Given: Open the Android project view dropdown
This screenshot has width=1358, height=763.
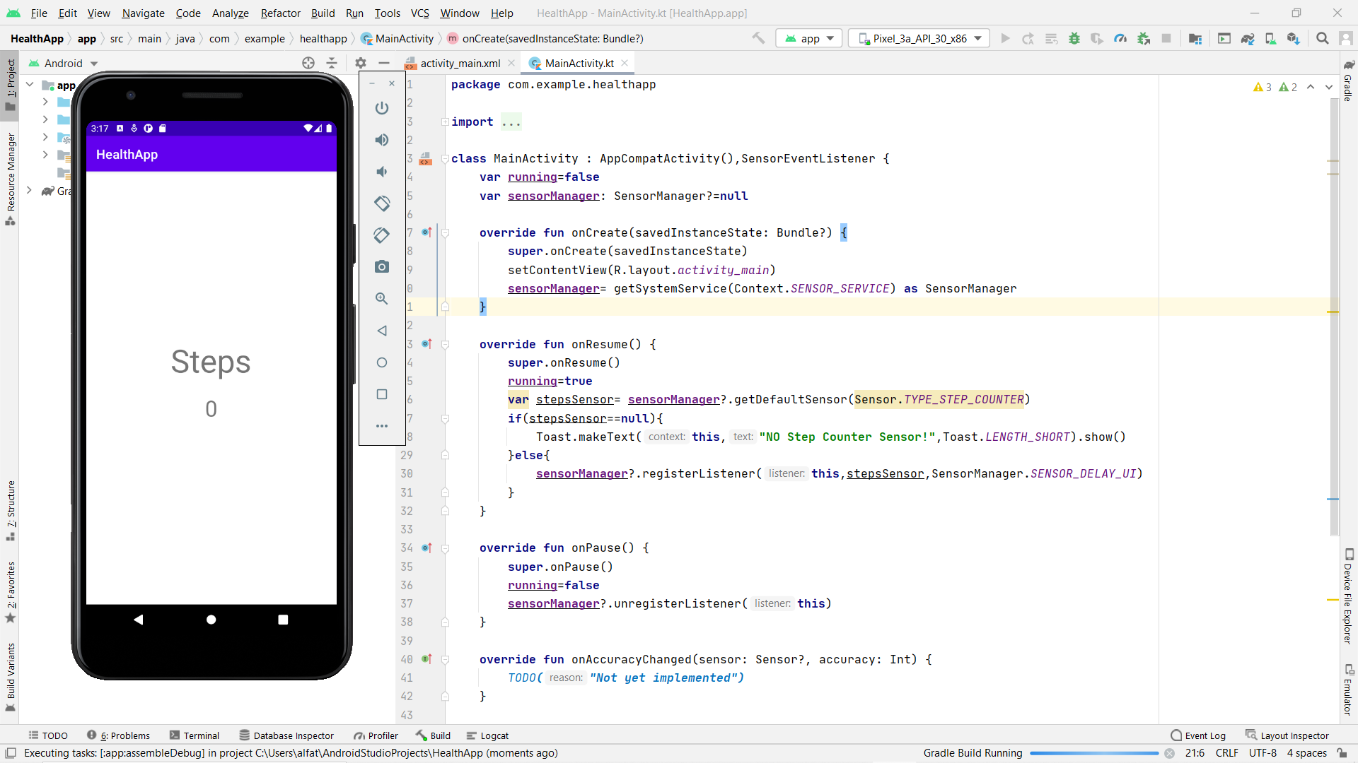Looking at the screenshot, I should (x=64, y=64).
